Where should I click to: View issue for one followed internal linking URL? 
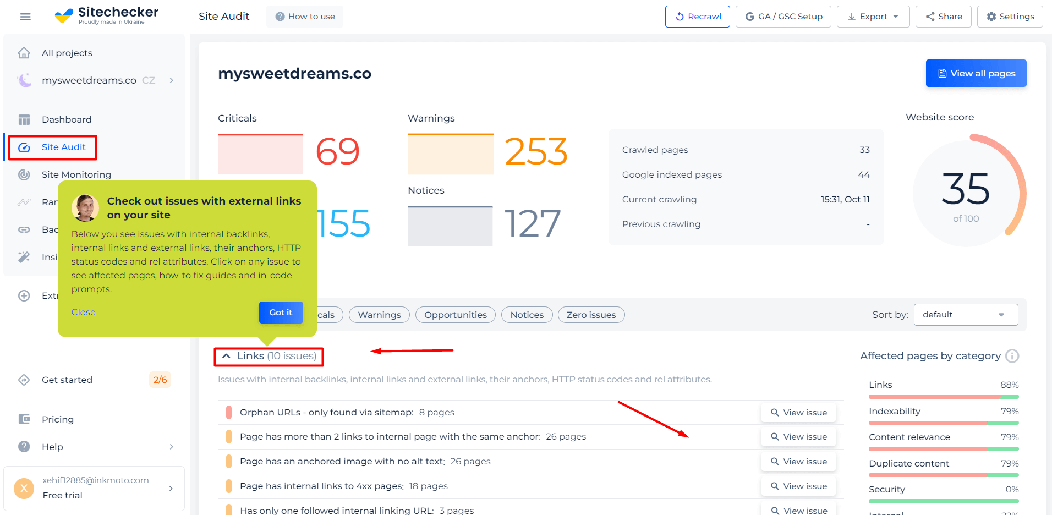click(799, 510)
